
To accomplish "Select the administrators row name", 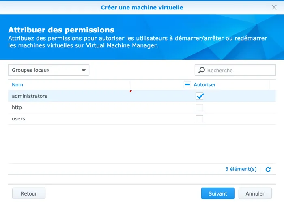I will coord(30,96).
